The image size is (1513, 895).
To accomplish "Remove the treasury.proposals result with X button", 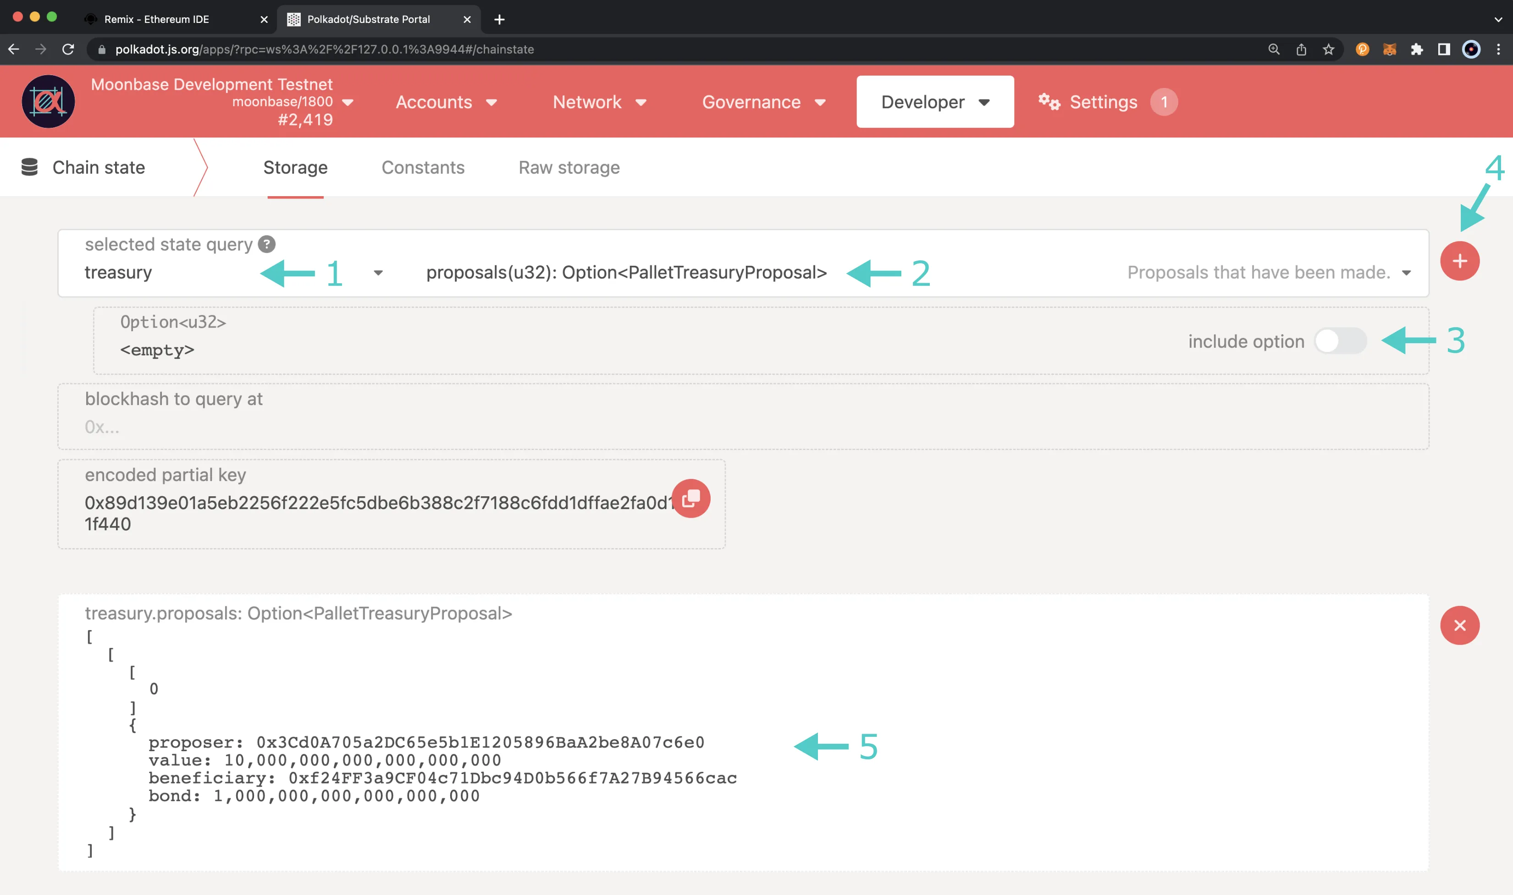I will point(1459,626).
